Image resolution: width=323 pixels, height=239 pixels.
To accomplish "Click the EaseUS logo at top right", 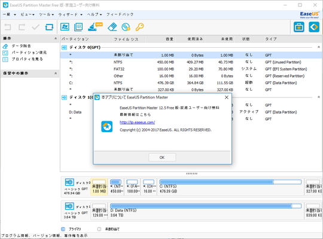I will coord(309,14).
